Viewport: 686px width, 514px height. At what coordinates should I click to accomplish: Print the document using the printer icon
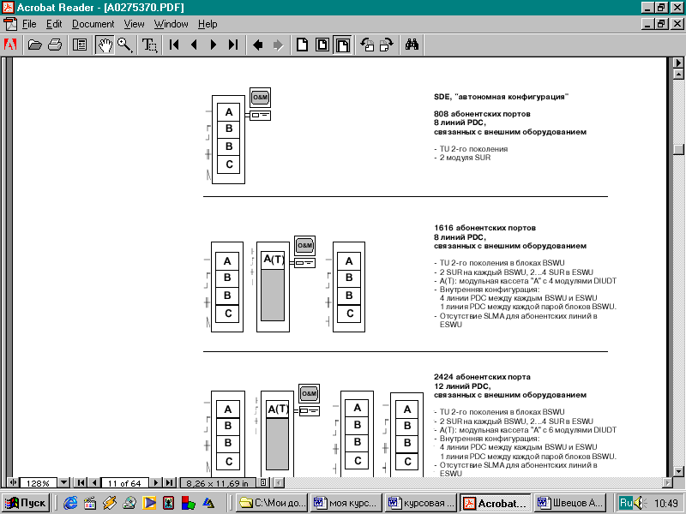coord(55,45)
